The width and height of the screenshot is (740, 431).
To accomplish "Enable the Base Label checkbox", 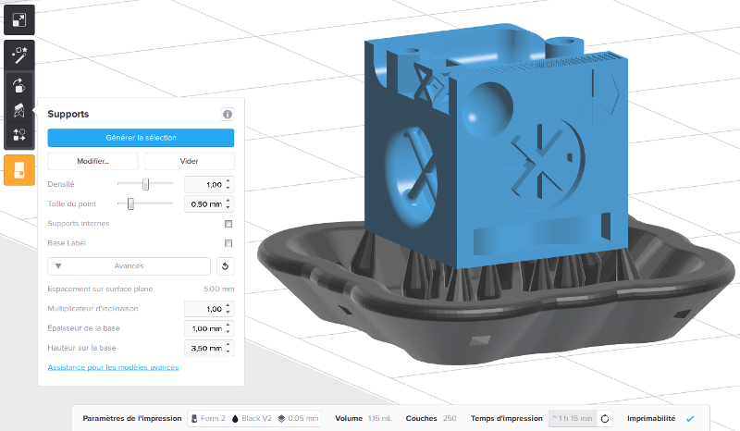I will (228, 243).
